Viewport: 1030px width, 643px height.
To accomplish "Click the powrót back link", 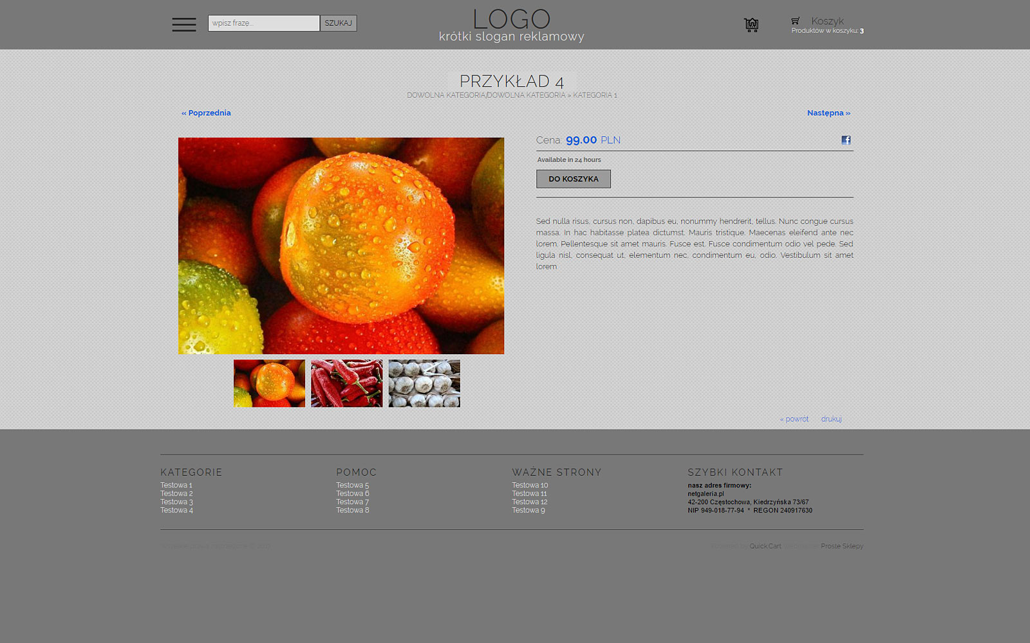I will pos(794,419).
